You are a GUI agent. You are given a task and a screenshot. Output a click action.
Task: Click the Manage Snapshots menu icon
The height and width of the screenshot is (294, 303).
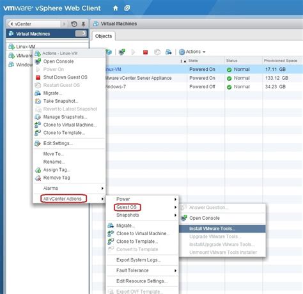tap(38, 117)
